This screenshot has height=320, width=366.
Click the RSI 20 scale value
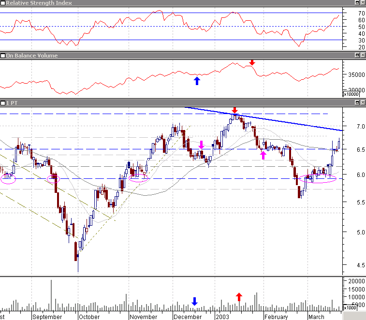pos(361,47)
